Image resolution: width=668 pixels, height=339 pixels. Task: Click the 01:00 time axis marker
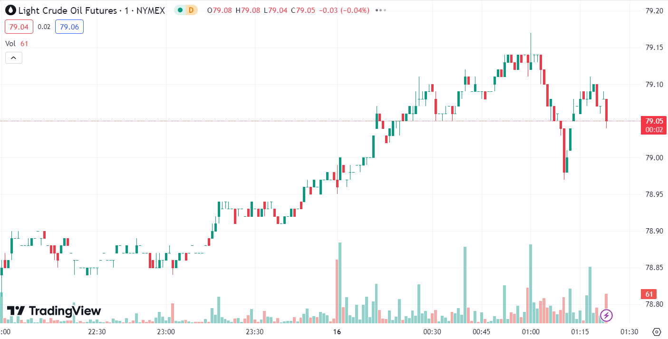tap(531, 331)
